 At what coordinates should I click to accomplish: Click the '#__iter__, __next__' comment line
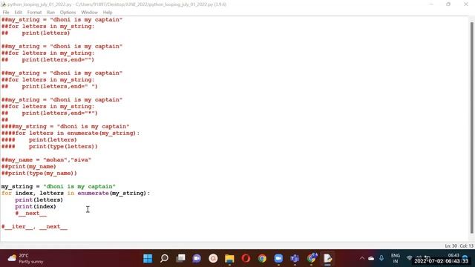[34, 226]
